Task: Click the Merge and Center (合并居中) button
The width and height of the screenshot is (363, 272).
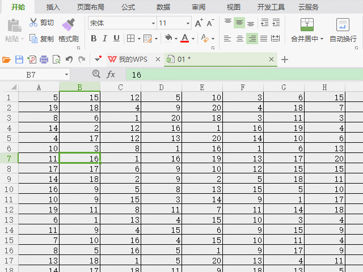Action: point(306,29)
